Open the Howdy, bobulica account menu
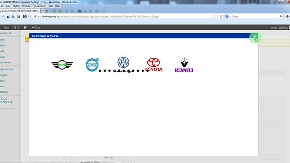 (x=279, y=27)
